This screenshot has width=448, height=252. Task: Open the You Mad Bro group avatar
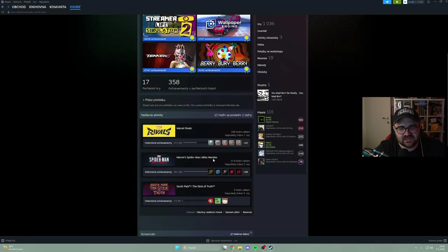(x=263, y=95)
